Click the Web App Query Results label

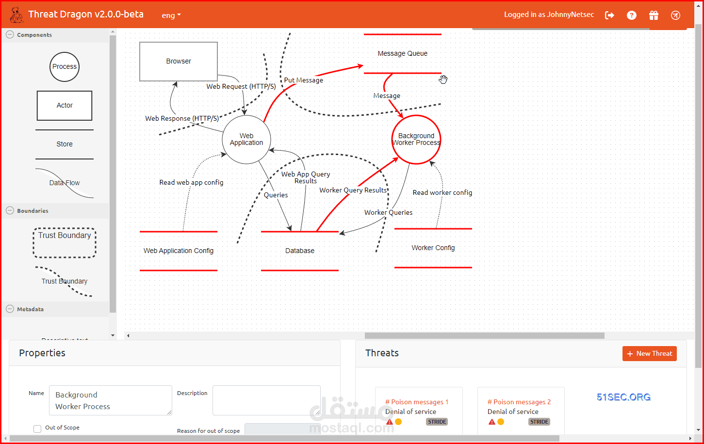[x=306, y=178]
